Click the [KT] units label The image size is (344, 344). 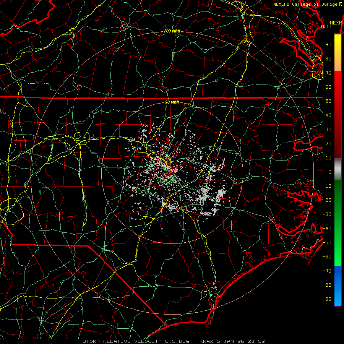coord(326,26)
